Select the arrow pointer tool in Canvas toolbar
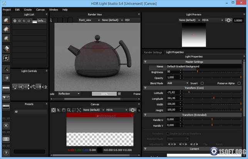Viewport: 248px width, 159px height. tap(59, 110)
